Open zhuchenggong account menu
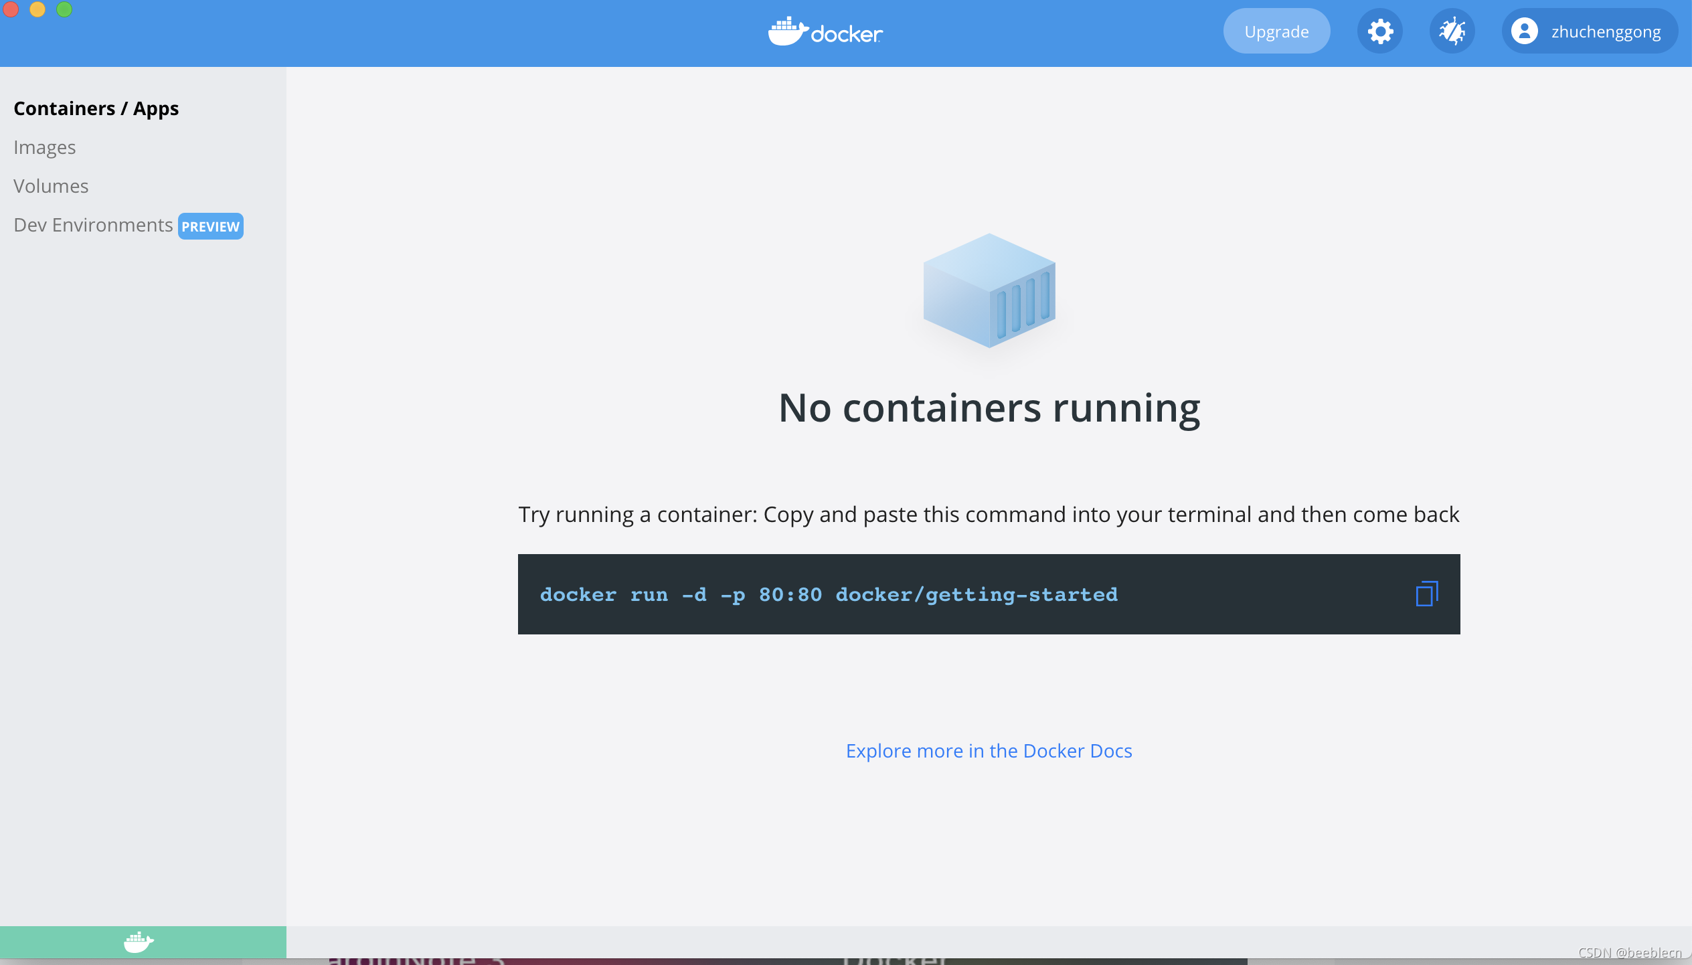 pyautogui.click(x=1605, y=31)
